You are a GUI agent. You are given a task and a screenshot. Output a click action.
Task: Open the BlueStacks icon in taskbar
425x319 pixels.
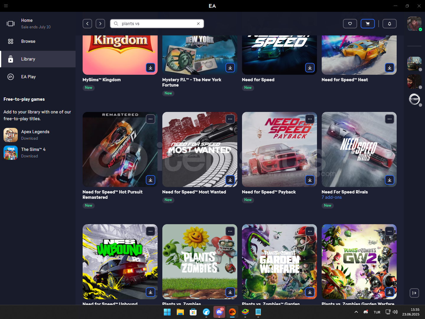(245, 312)
